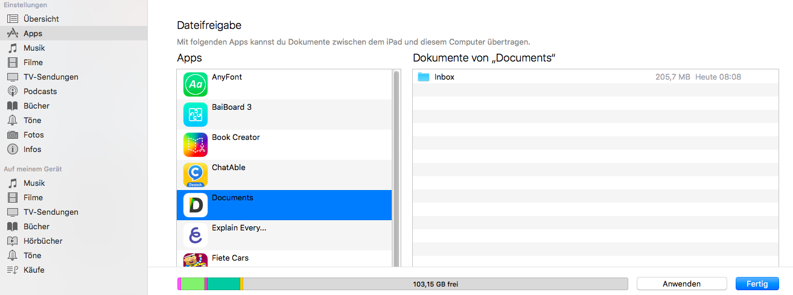Select Apps in the settings sidebar

[33, 33]
